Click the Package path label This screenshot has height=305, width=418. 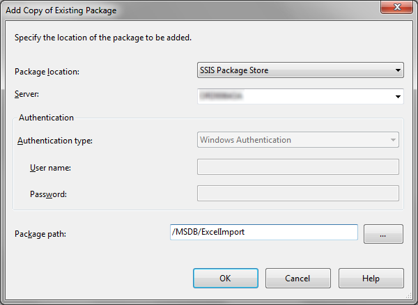coord(40,234)
